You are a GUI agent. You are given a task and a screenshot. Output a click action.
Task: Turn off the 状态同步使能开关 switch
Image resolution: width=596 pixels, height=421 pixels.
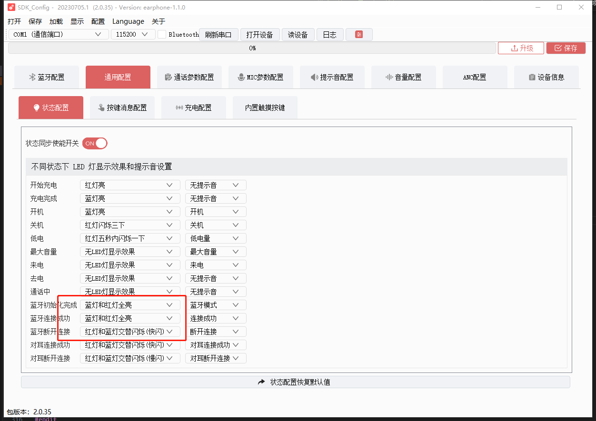click(x=95, y=143)
